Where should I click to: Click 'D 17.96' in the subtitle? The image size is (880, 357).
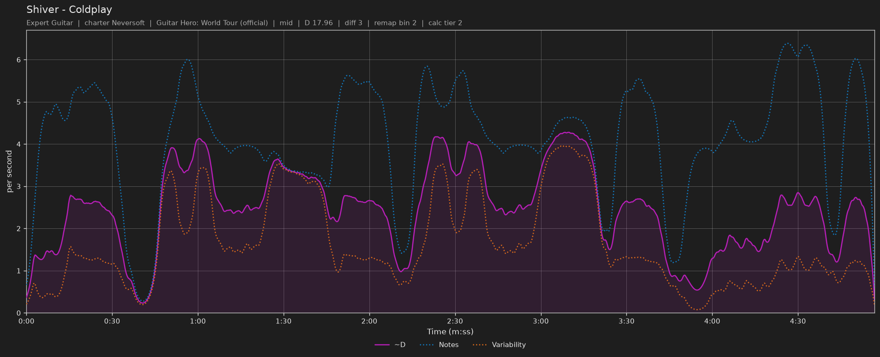pyautogui.click(x=319, y=23)
